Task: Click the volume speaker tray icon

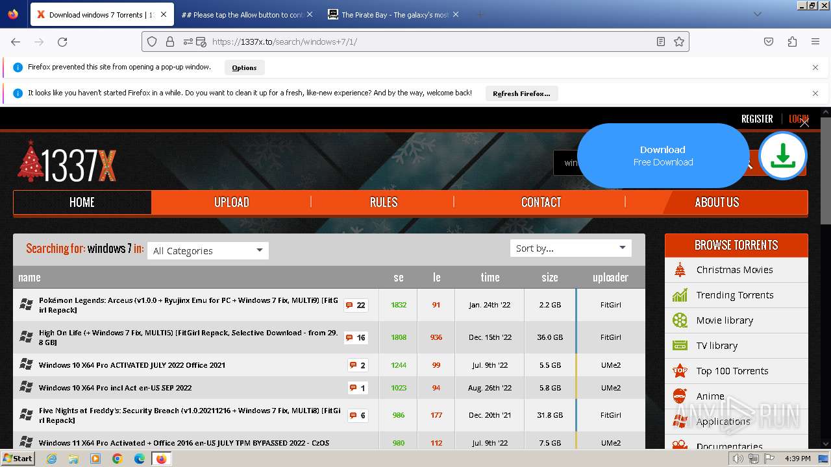Action: tap(738, 459)
